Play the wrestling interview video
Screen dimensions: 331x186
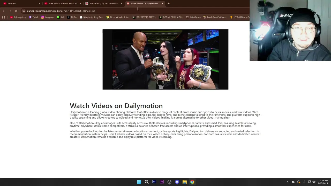tap(165, 59)
